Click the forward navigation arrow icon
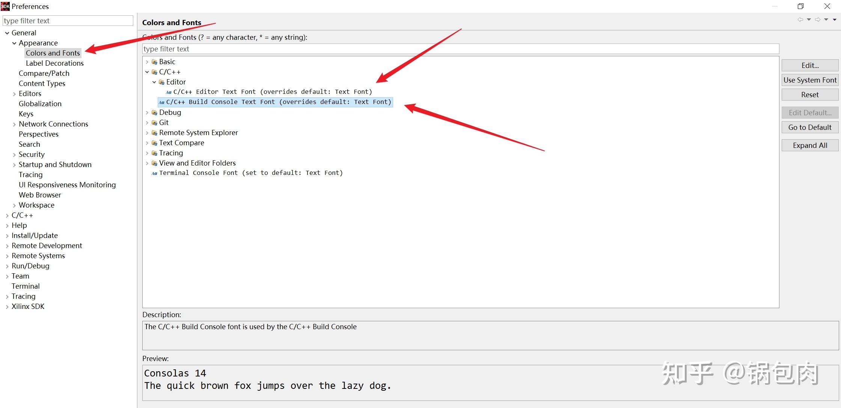This screenshot has width=841, height=408. point(817,20)
